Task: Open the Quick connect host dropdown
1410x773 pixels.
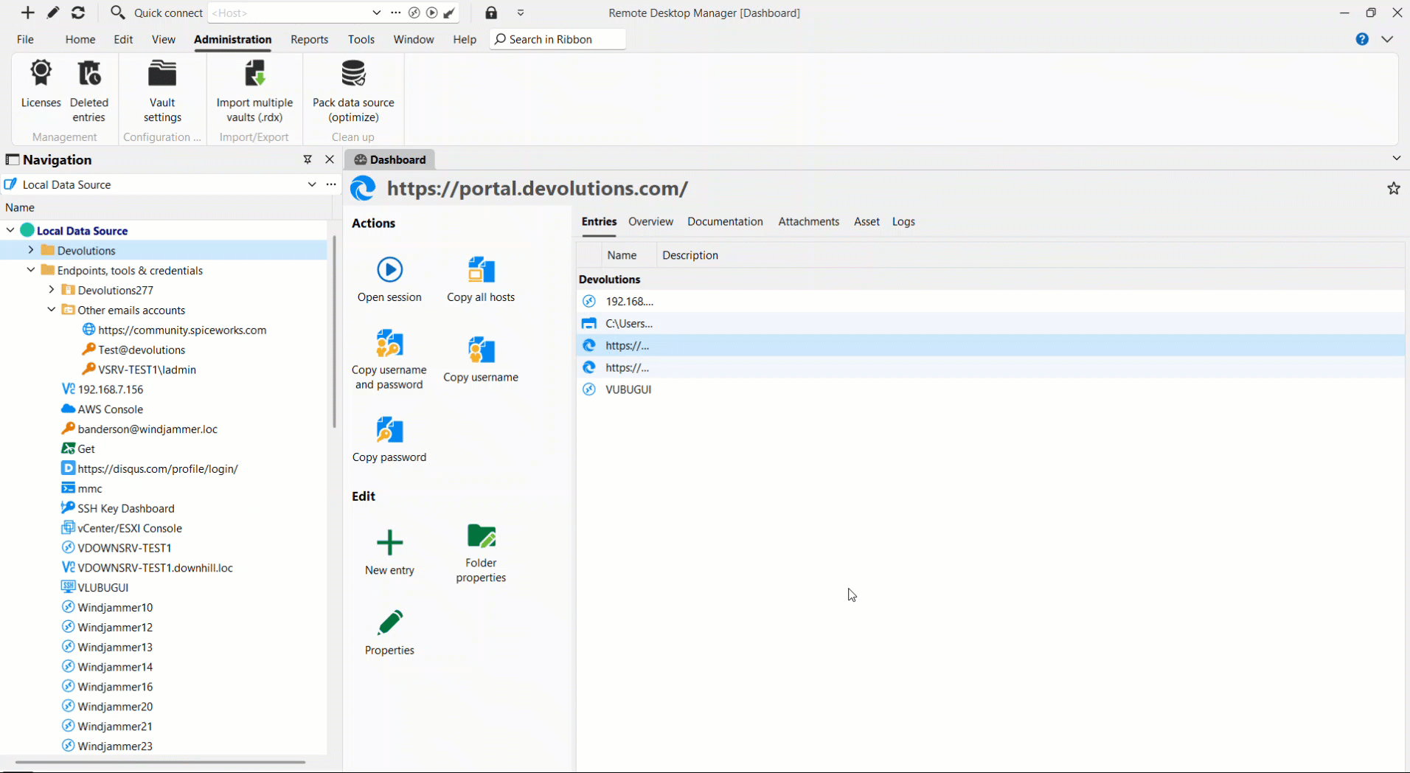Action: [377, 13]
